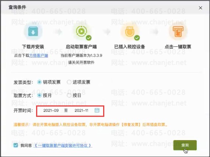Close the 查询条件 dialog
Screen dimensions: 210x157
[x=200, y=8]
